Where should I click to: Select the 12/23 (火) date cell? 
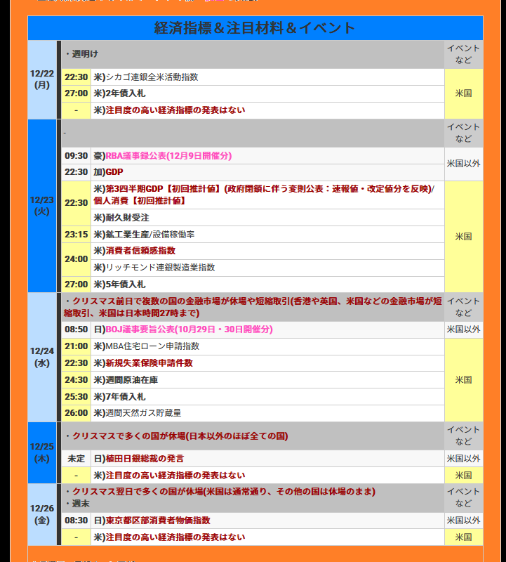click(x=42, y=206)
